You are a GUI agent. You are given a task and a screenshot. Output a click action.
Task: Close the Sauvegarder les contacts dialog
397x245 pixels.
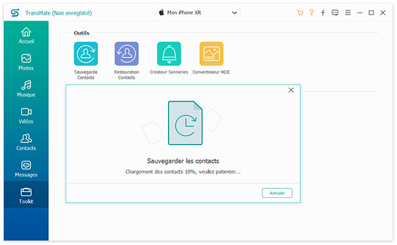291,90
